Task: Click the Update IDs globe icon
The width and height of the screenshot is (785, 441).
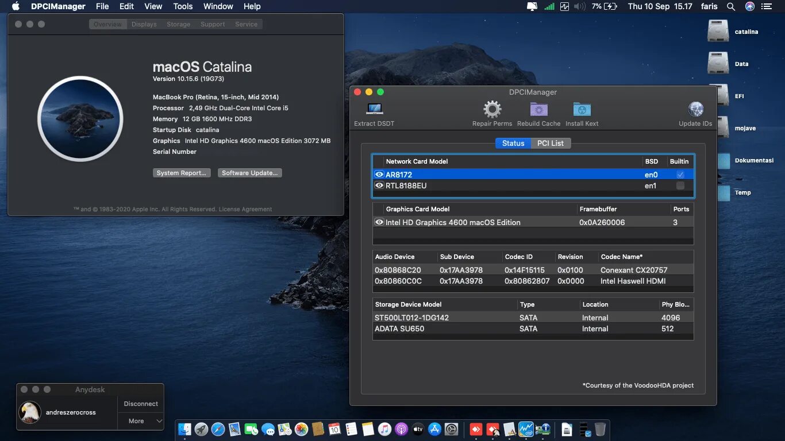Action: tap(695, 109)
